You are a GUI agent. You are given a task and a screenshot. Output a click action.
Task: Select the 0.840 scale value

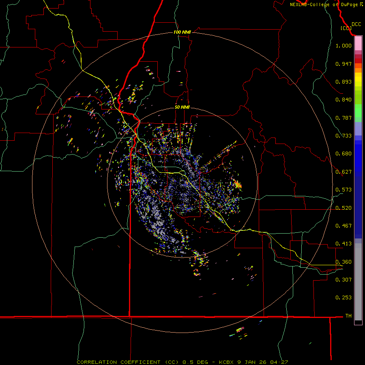click(x=344, y=100)
